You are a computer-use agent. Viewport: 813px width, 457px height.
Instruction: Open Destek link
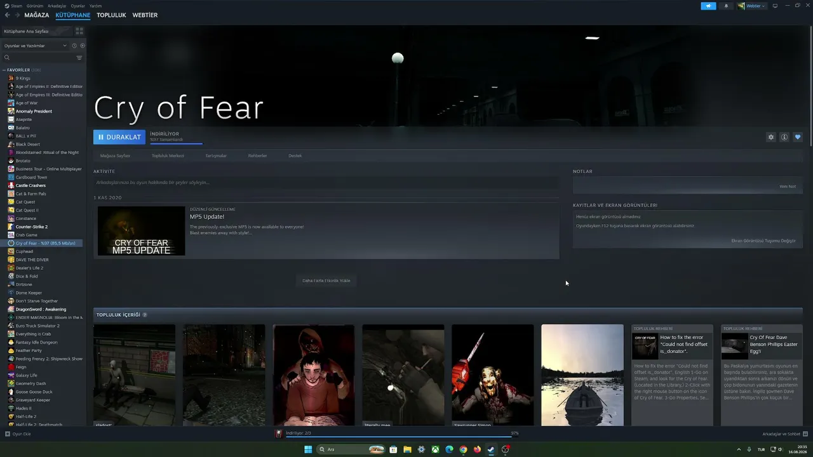295,156
